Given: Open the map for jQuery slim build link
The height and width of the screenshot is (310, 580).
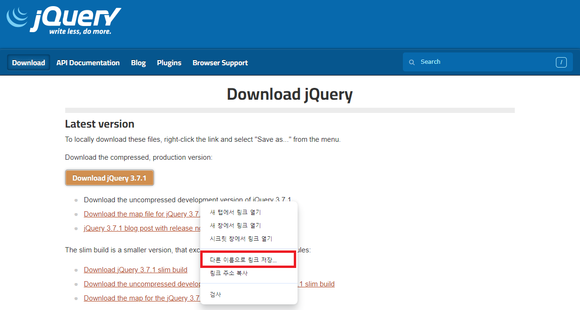Looking at the screenshot, I should pos(142,298).
